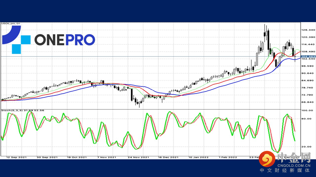Screen dimensions: 316x177
Task: Click the lowest candlestick near 66.840
Action: coord(139,103)
